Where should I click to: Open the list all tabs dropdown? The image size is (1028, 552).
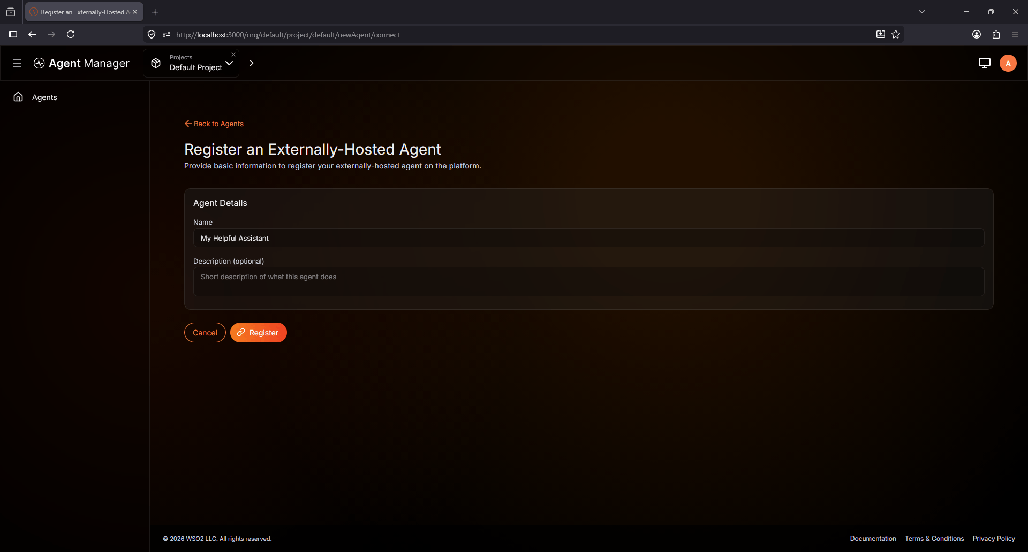pyautogui.click(x=922, y=12)
